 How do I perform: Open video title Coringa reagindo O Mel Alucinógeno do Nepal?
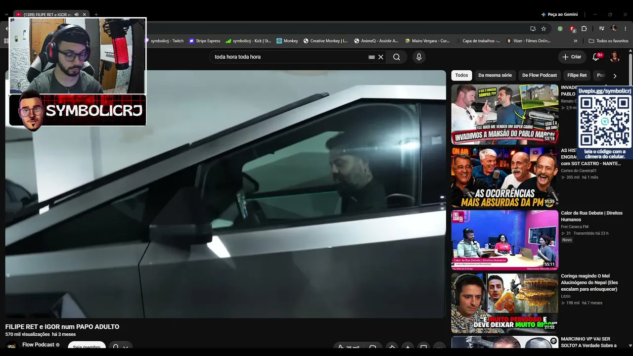[589, 282]
